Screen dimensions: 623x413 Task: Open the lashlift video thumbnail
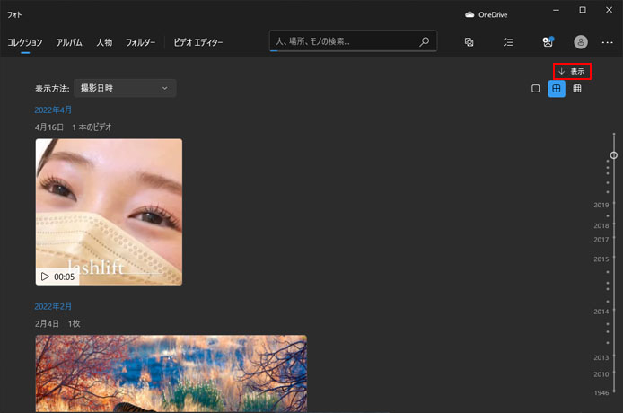(109, 212)
